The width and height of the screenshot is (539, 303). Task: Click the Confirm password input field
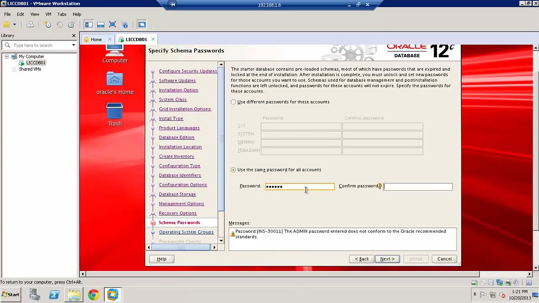coord(418,186)
